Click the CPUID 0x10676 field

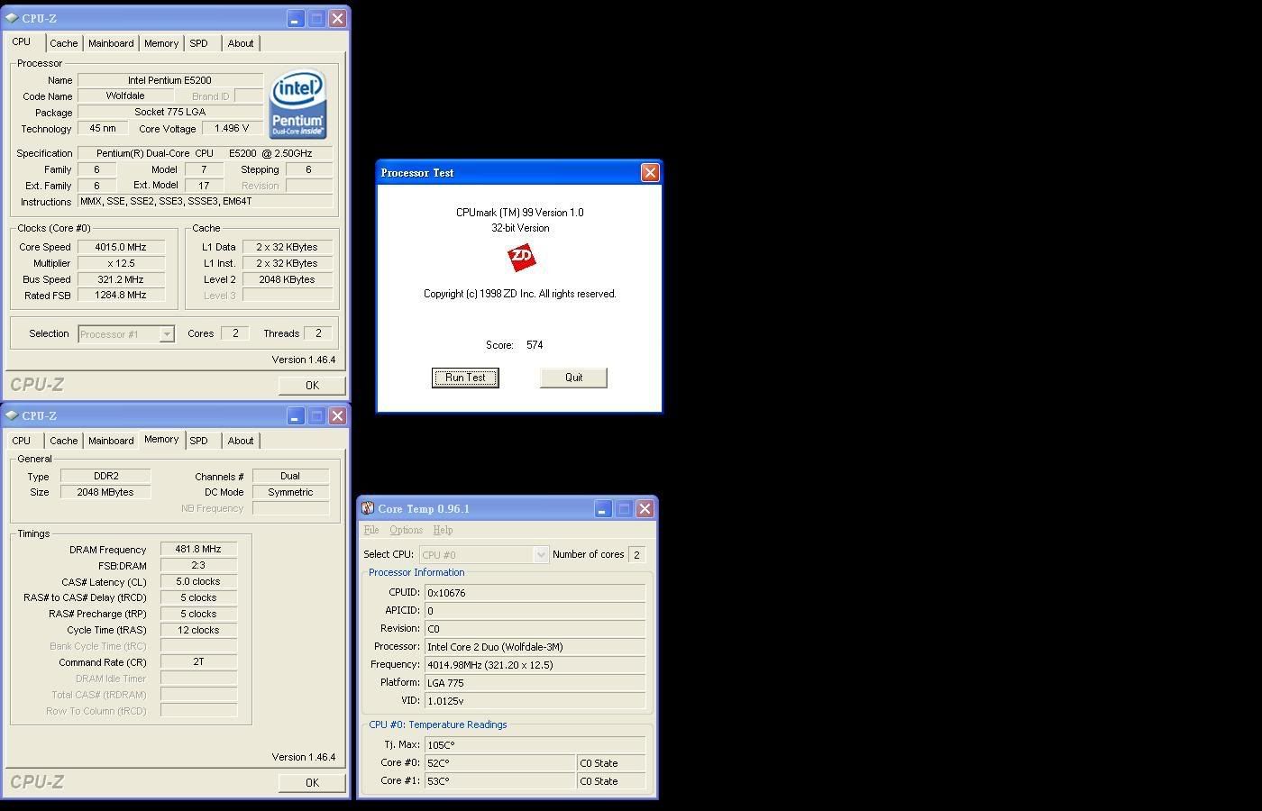click(x=535, y=593)
